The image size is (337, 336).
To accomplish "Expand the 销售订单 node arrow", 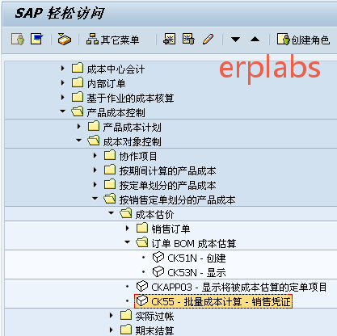I will (128, 229).
